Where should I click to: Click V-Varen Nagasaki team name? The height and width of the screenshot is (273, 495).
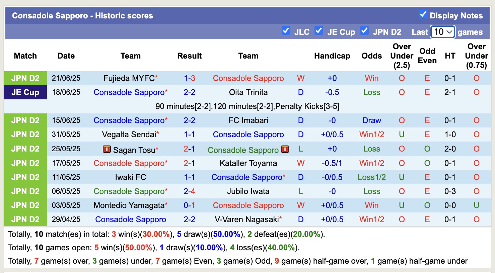pos(246,219)
